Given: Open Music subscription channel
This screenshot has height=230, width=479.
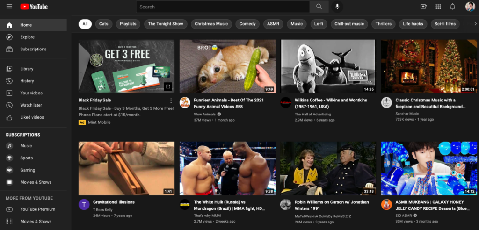Looking at the screenshot, I should point(33,146).
